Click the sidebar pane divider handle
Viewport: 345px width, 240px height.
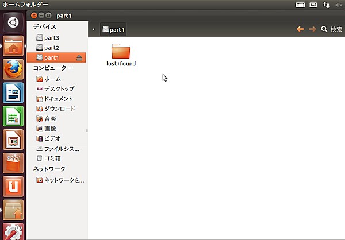tap(87, 131)
